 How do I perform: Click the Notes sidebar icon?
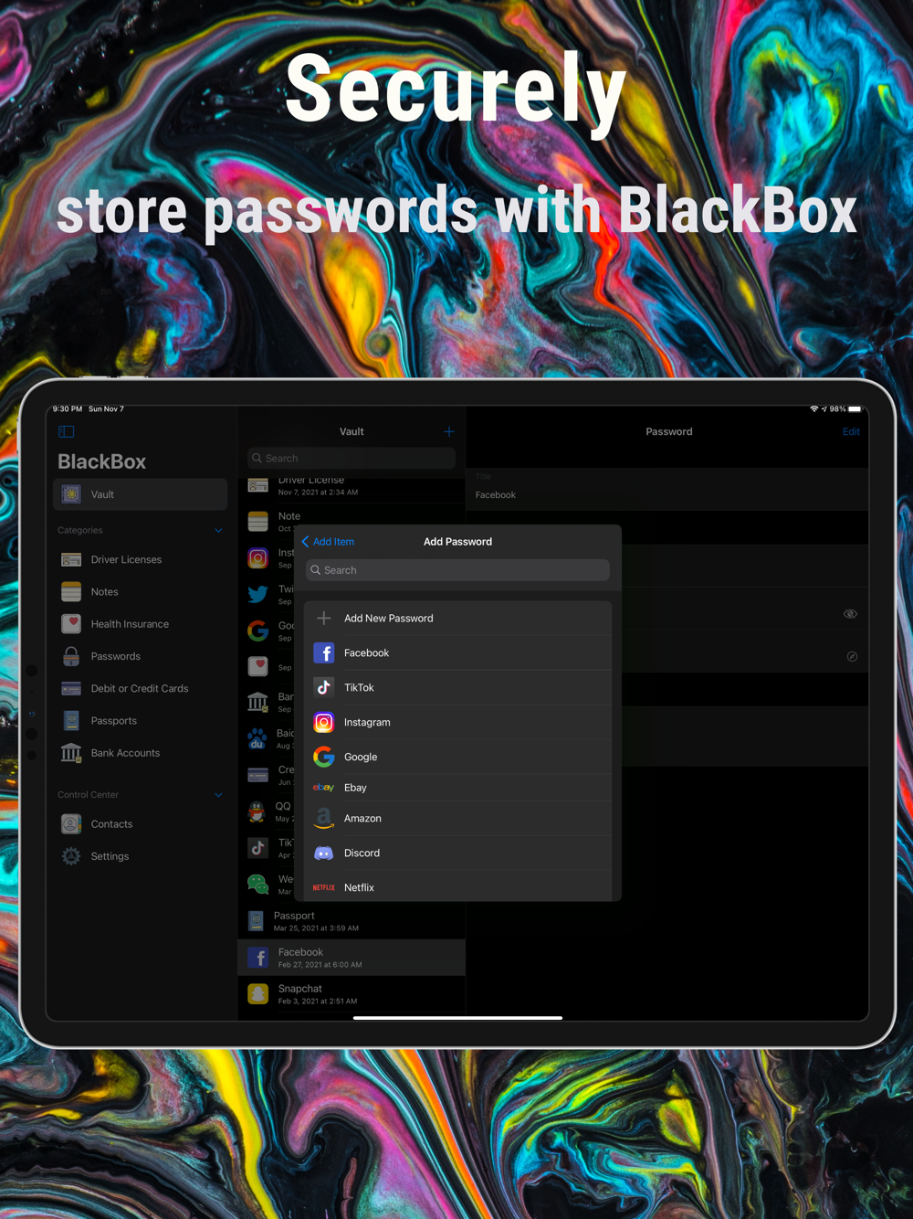click(71, 591)
